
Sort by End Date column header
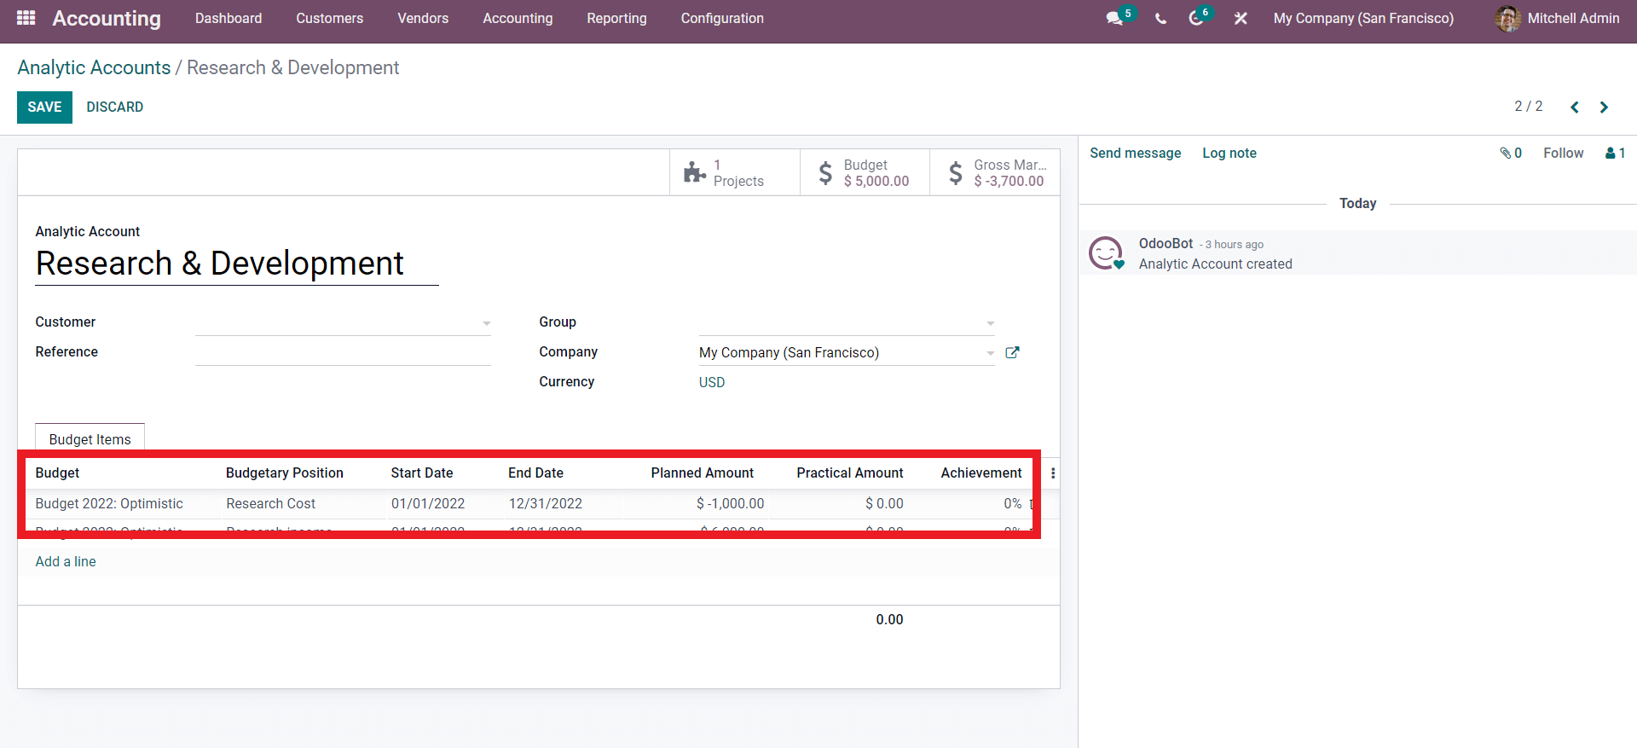535,473
